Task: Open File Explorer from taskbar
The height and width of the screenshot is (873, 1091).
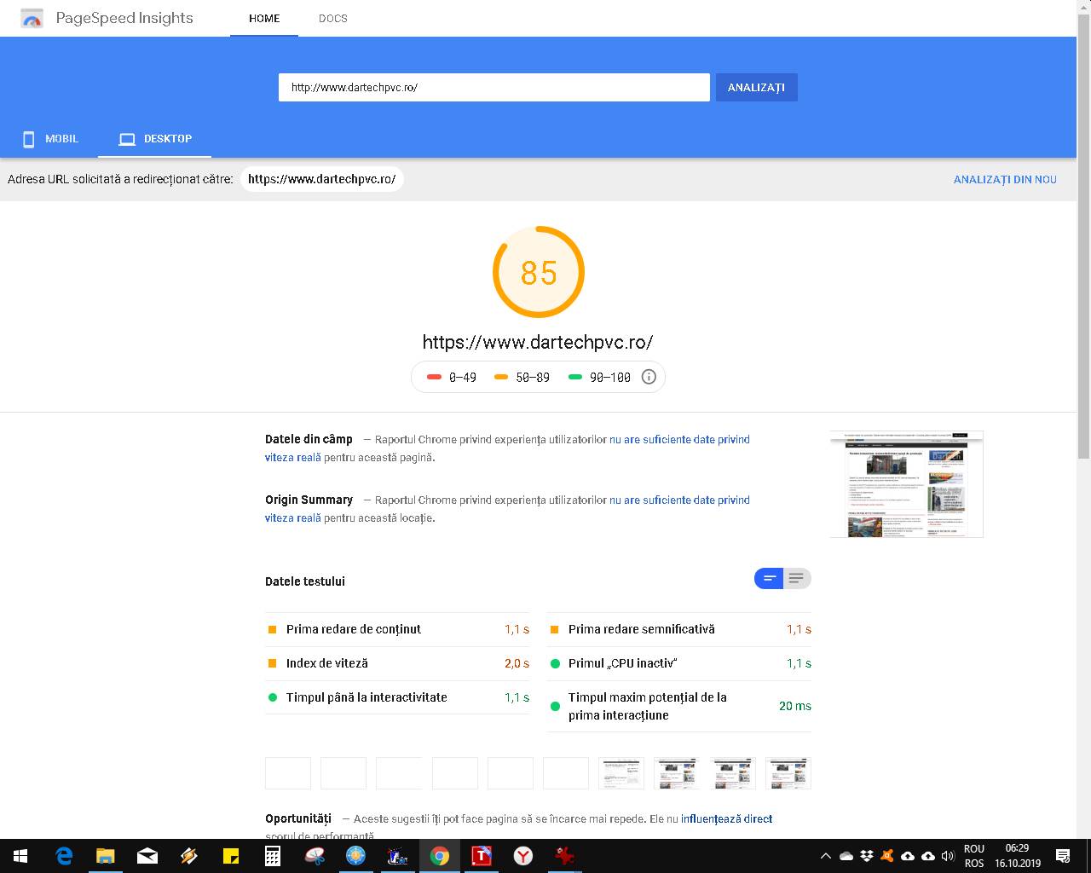Action: (105, 856)
